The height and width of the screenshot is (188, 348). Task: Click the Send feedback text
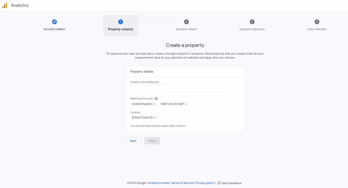coord(231,183)
